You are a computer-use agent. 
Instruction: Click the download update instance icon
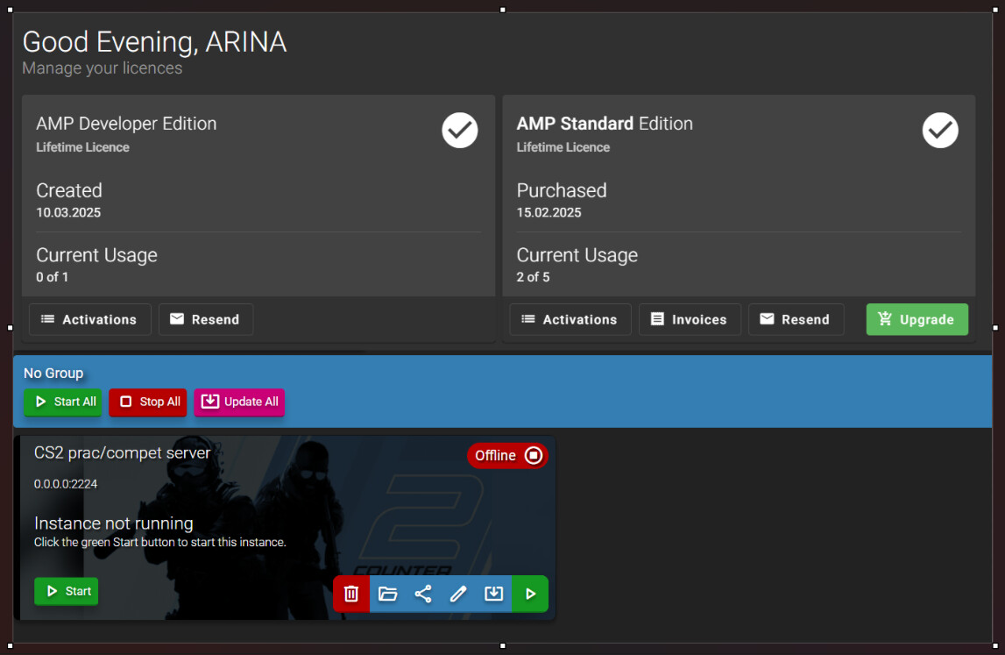pyautogui.click(x=493, y=594)
